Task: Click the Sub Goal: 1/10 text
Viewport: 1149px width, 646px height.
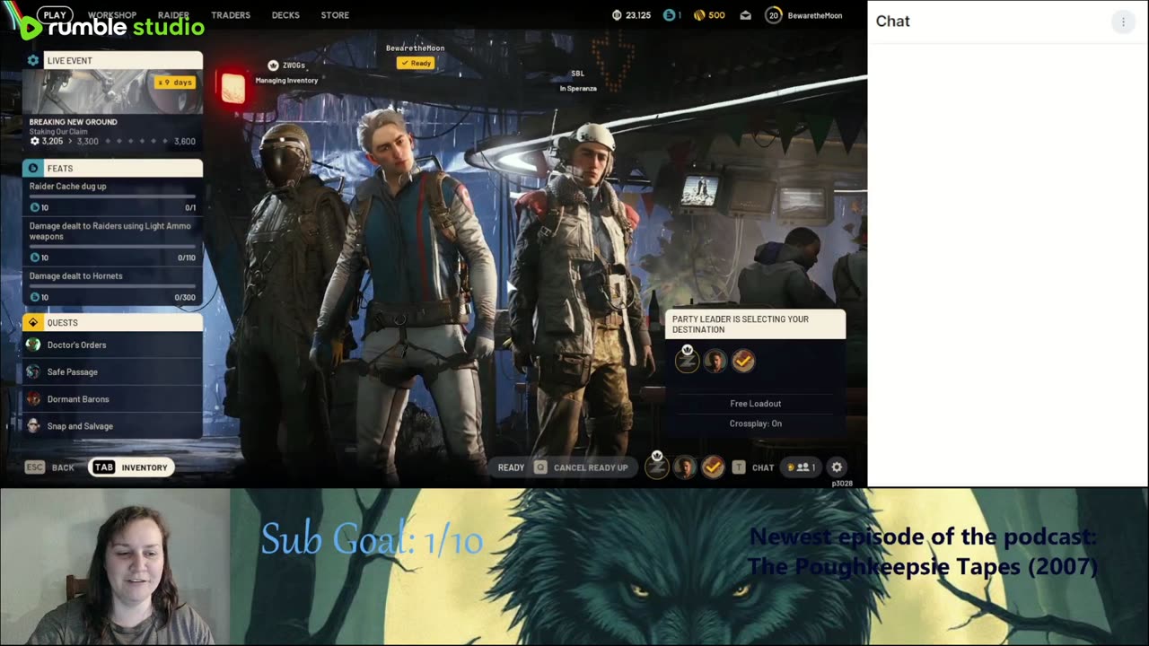Action: click(x=372, y=539)
